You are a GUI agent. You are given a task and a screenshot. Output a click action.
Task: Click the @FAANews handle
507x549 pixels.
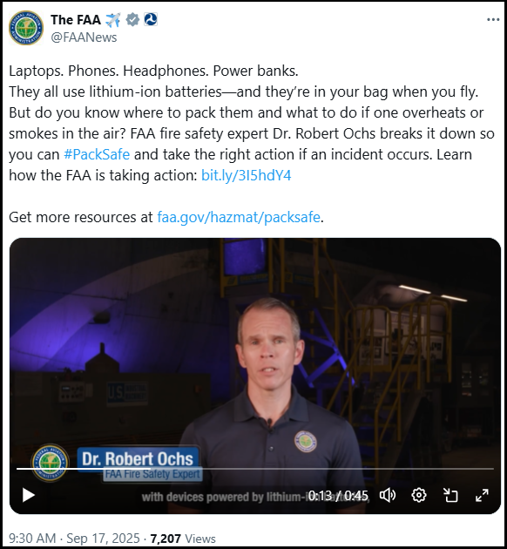point(84,37)
